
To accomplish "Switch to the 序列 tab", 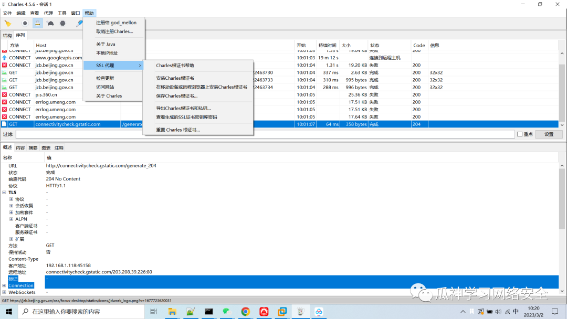I will point(20,35).
